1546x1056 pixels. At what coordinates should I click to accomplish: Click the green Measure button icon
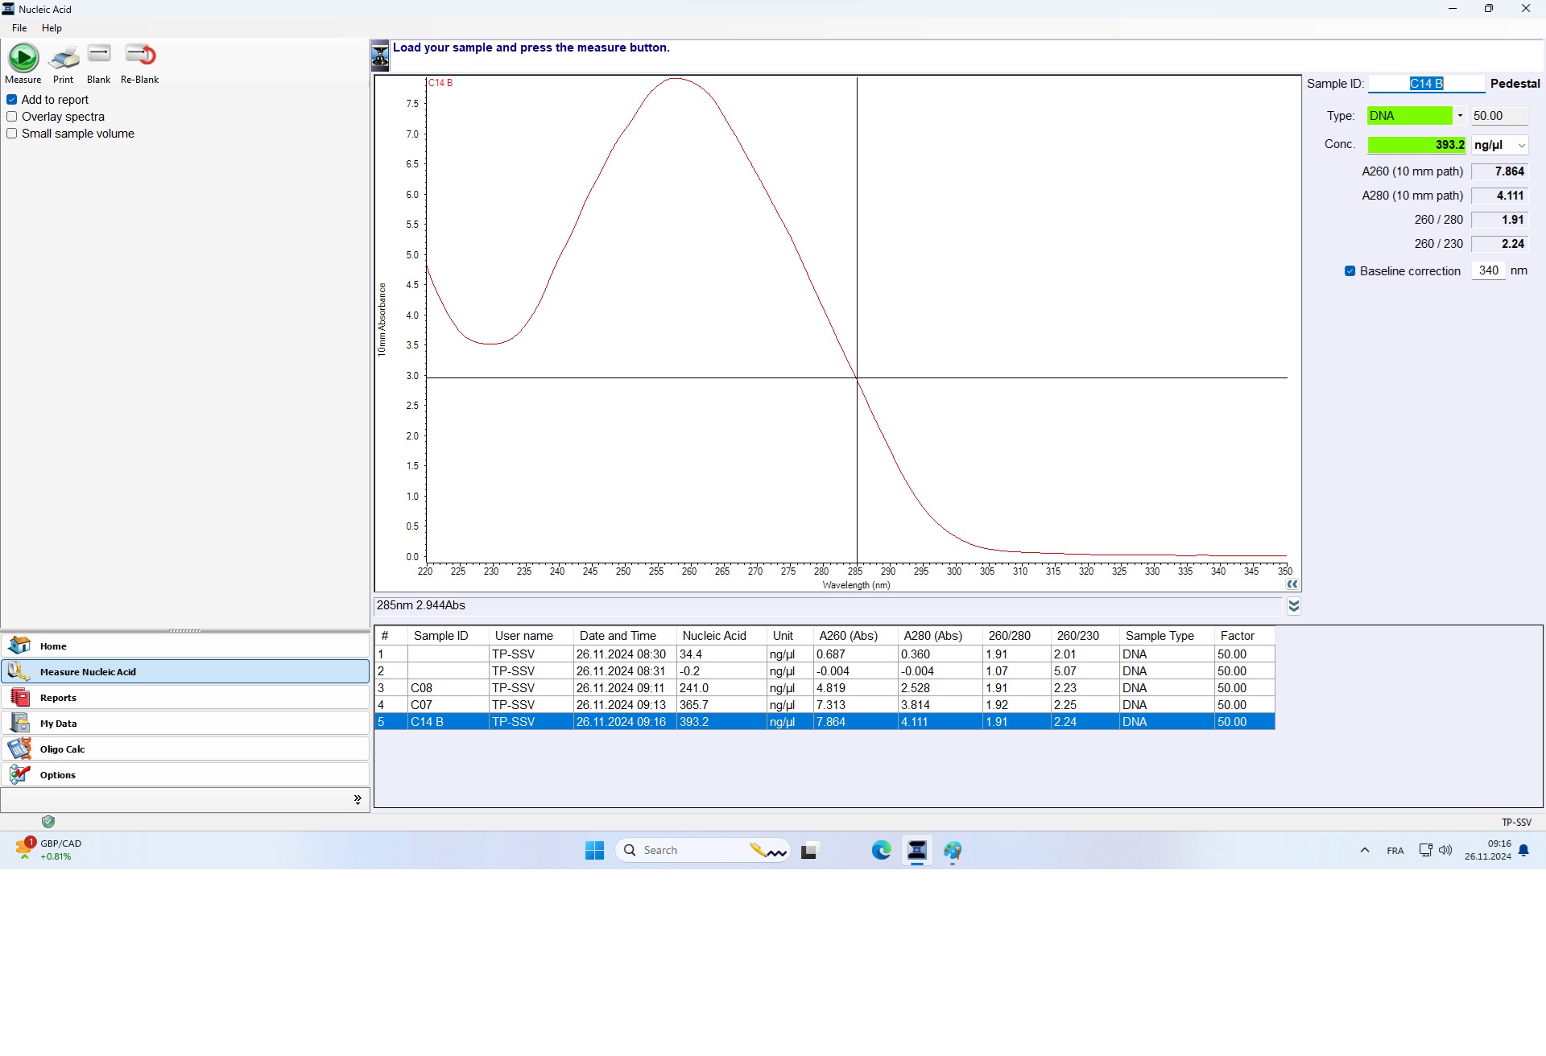[x=23, y=58]
